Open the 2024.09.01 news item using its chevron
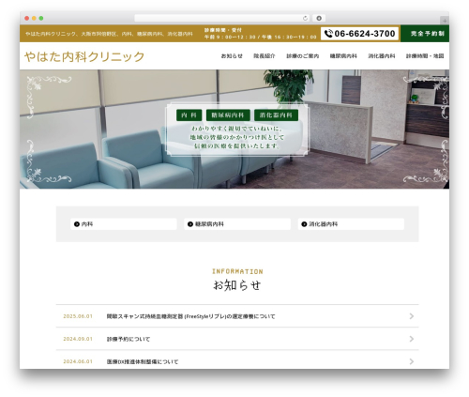The width and height of the screenshot is (469, 397). pos(412,339)
